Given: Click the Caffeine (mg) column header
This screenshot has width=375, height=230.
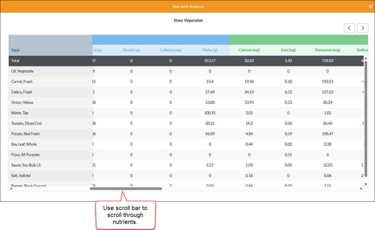Looking at the screenshot, I should pos(171,50).
